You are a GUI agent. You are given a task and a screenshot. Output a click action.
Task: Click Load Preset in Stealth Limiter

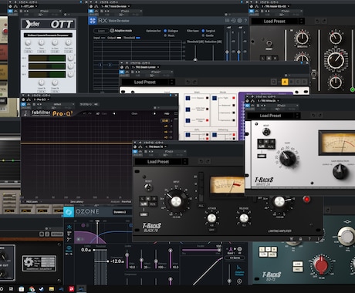click(145, 82)
